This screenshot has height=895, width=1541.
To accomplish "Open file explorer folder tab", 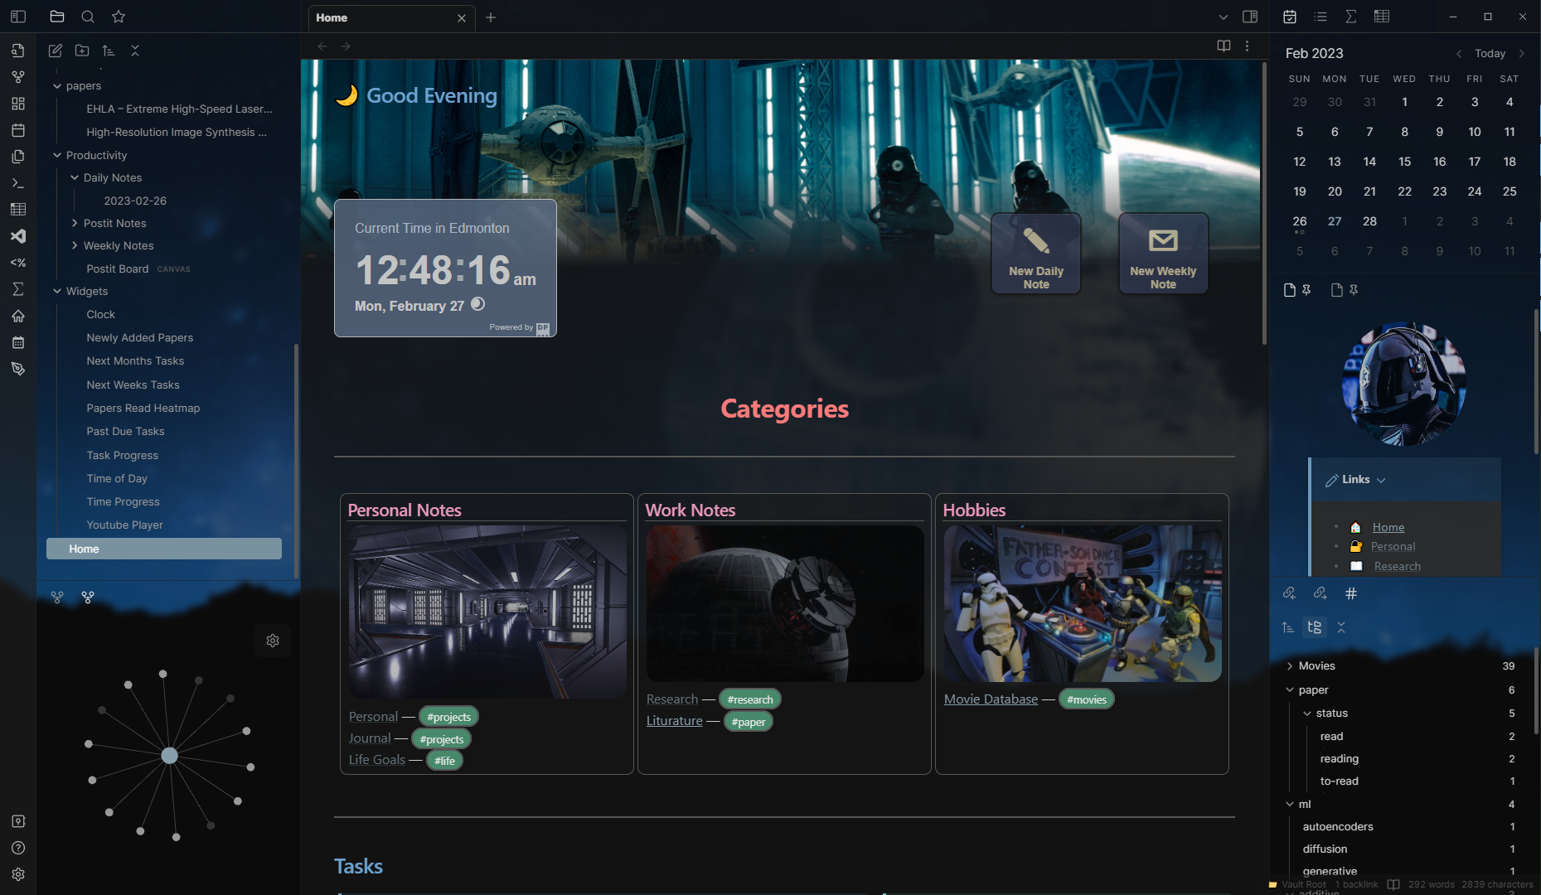I will click(57, 17).
